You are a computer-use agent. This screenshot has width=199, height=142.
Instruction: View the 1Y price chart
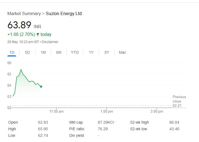(x=91, y=52)
